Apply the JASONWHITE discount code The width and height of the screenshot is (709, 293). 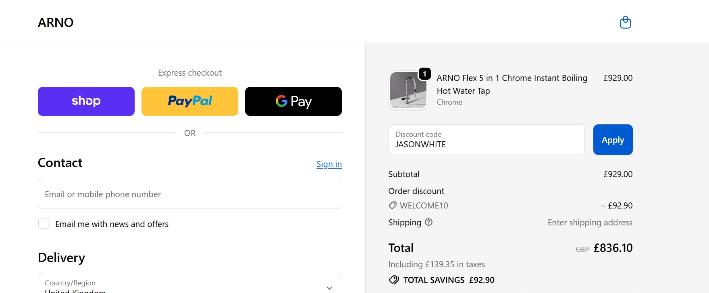(x=612, y=140)
